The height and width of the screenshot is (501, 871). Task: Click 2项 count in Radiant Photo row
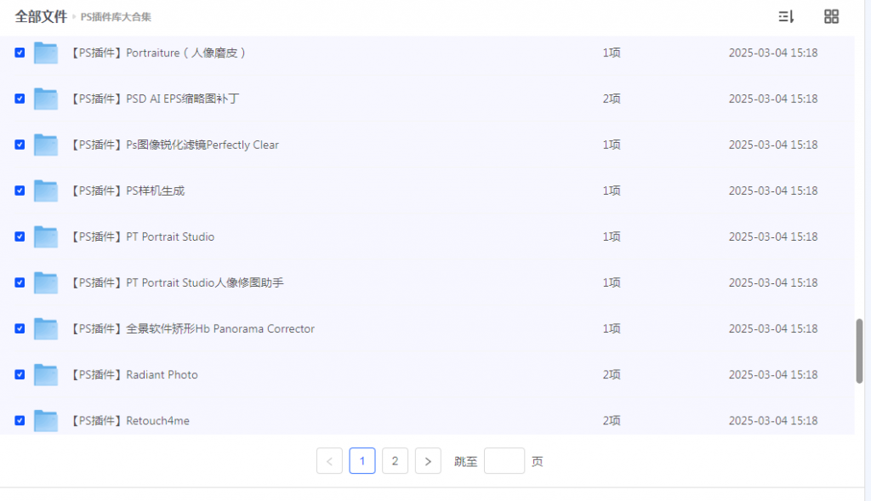pyautogui.click(x=612, y=375)
